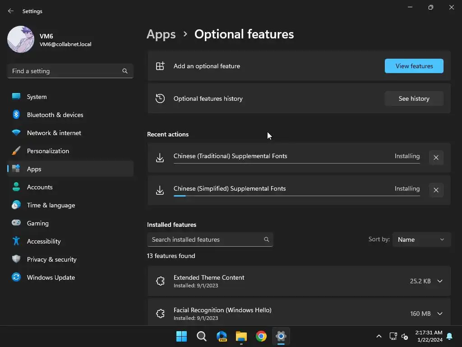Open the notification bell icon

[449, 336]
